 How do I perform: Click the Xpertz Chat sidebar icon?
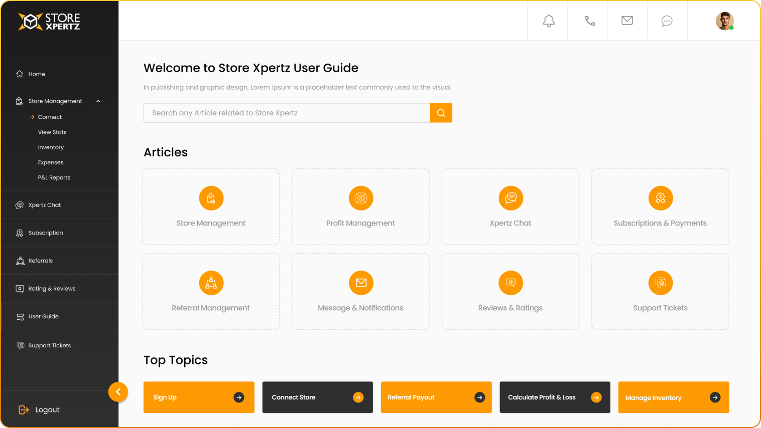pyautogui.click(x=20, y=205)
